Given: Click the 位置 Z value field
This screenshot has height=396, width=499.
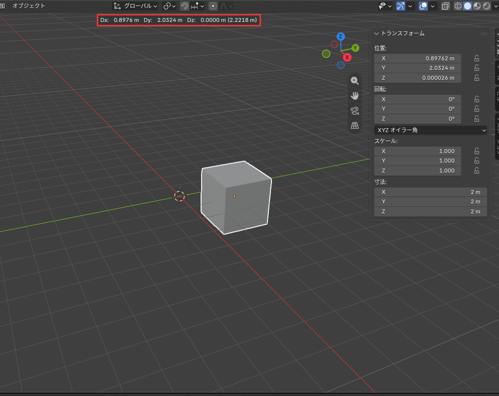Looking at the screenshot, I should 418,78.
